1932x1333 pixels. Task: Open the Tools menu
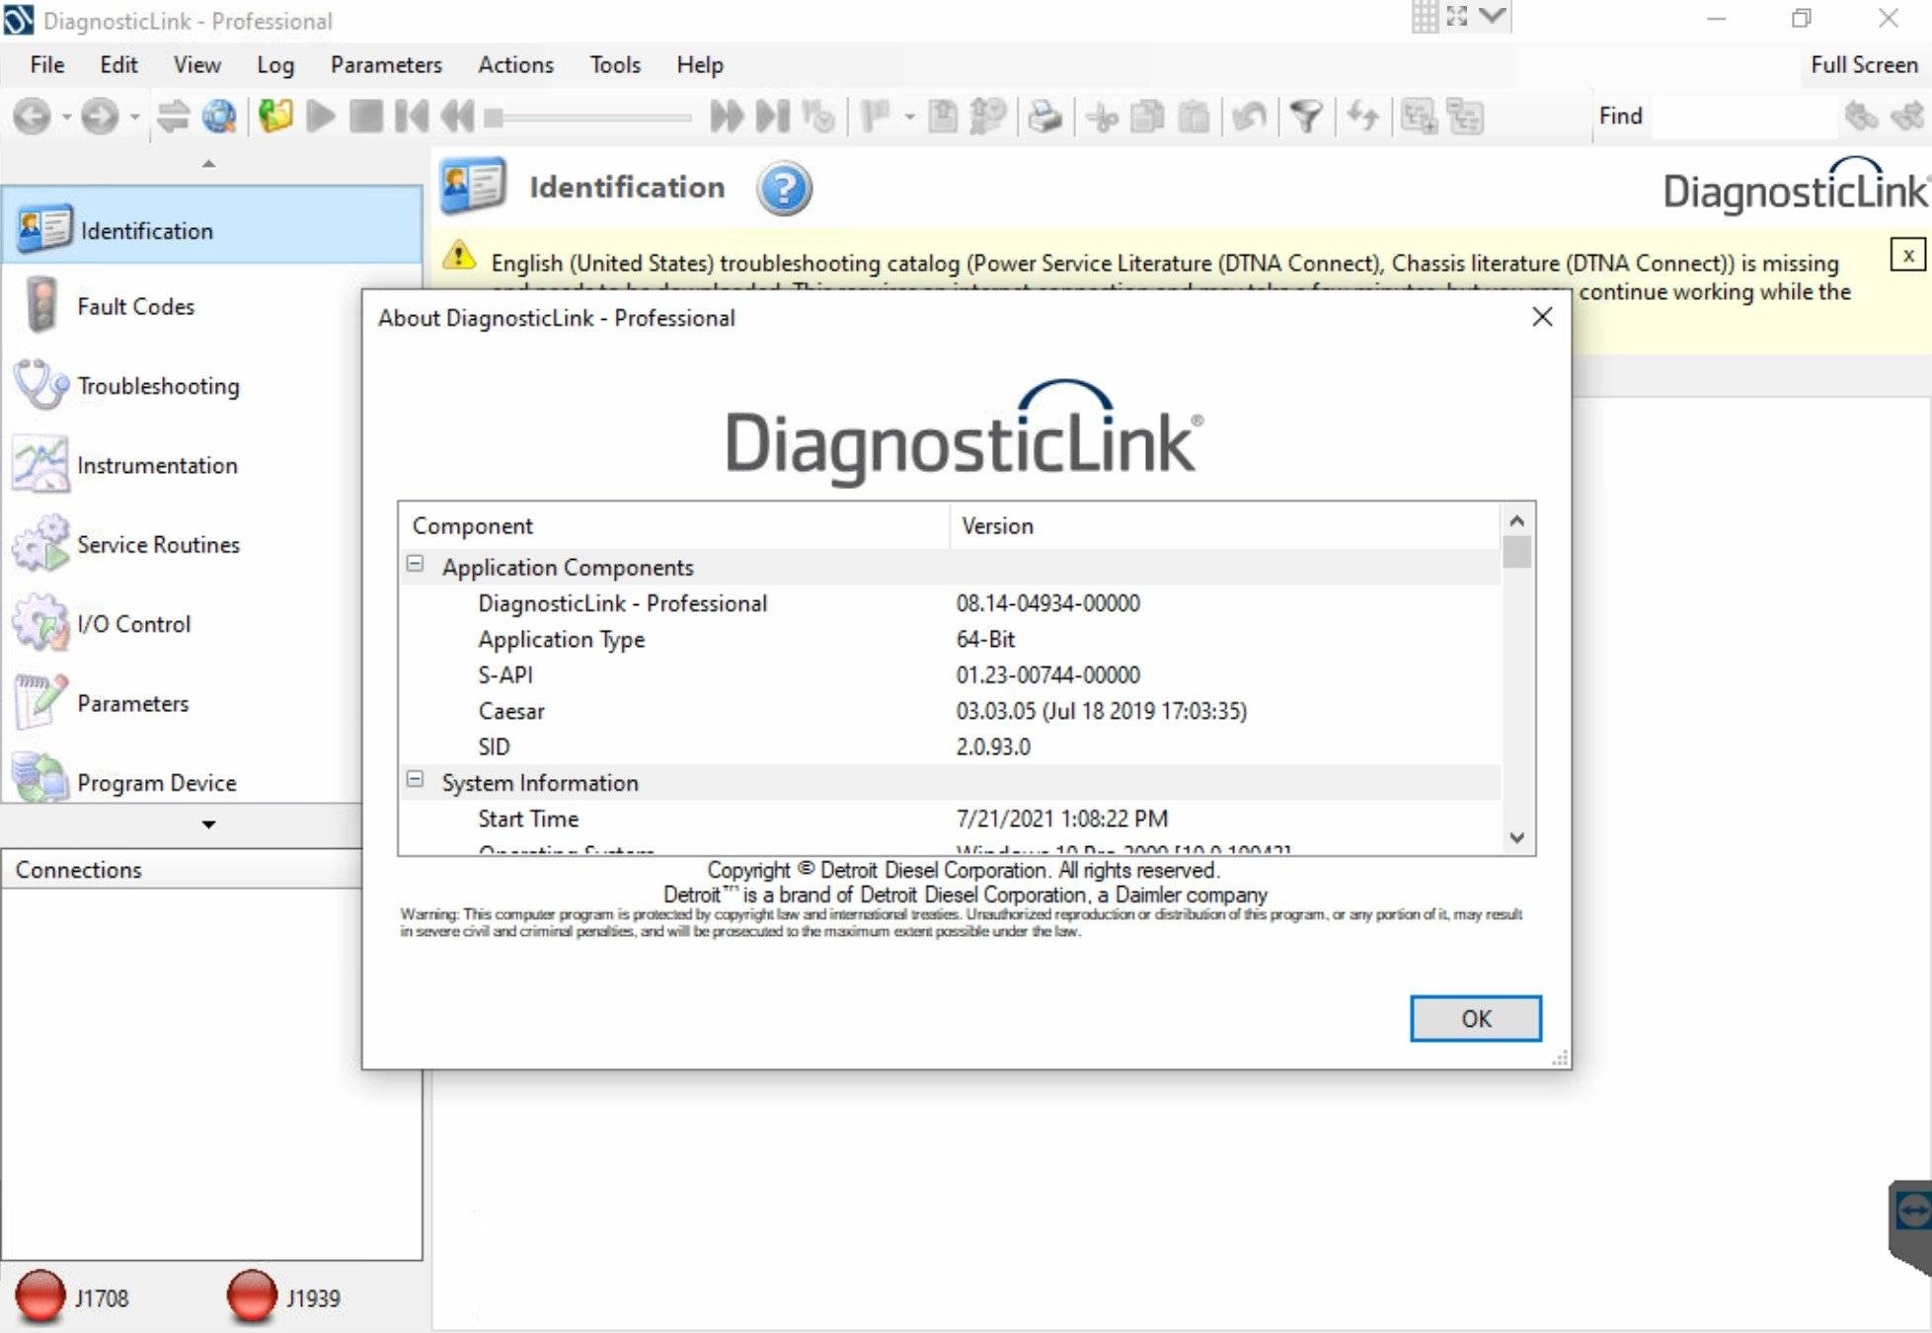[615, 64]
